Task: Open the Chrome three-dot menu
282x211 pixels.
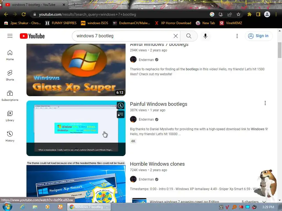Action: click(276, 14)
